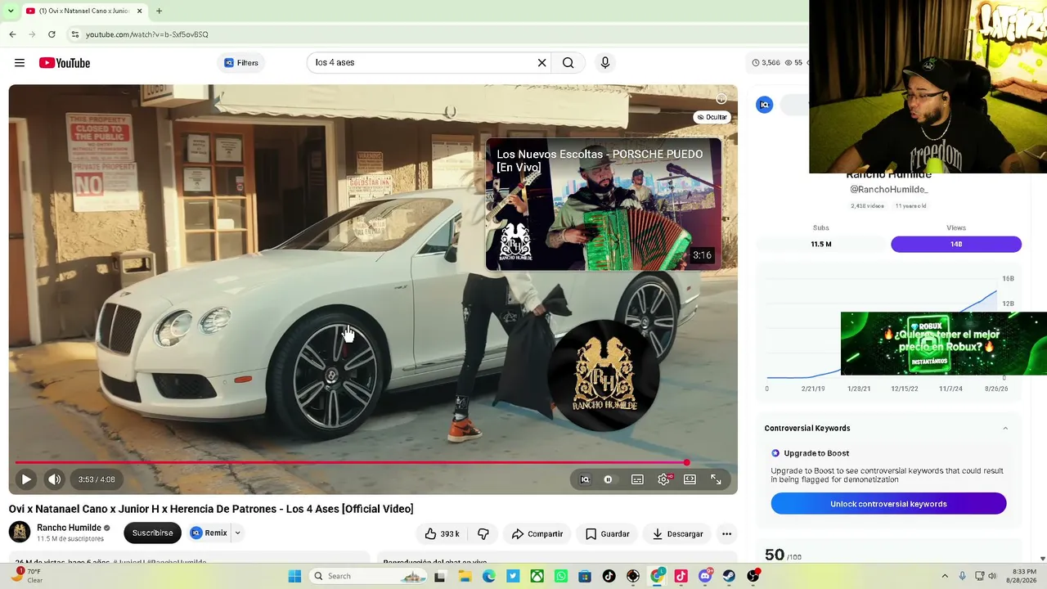Show hidden system tray icons
This screenshot has width=1047, height=589.
945,576
